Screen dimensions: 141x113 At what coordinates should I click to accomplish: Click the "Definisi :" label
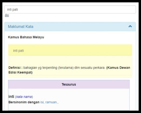click(15, 68)
